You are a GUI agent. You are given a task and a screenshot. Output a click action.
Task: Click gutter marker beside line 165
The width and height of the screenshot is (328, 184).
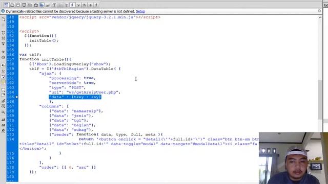17,97
